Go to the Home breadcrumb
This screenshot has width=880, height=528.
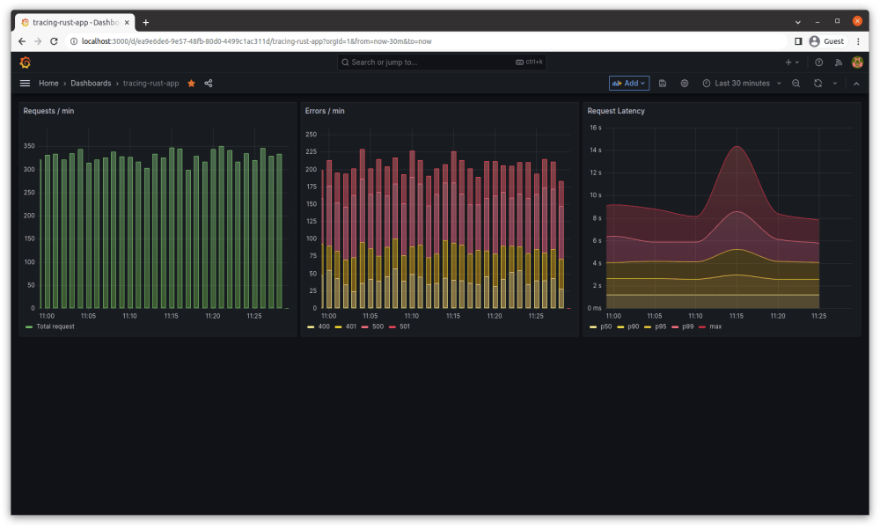point(48,84)
